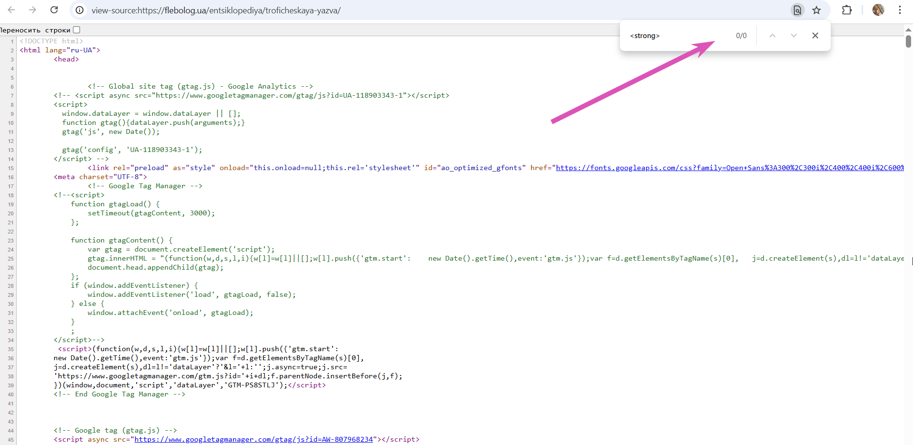The width and height of the screenshot is (913, 445).
Task: Click the '<html lang="ru-UA">' source line
Action: click(x=60, y=50)
